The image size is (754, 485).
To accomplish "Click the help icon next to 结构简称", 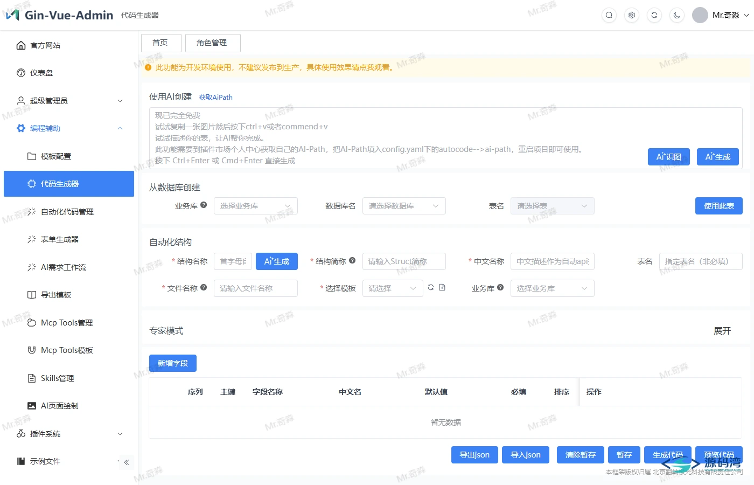I will pos(352,260).
